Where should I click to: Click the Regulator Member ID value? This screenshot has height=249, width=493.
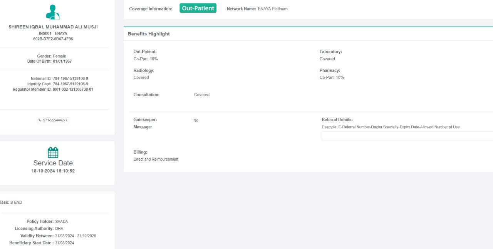tap(73, 89)
